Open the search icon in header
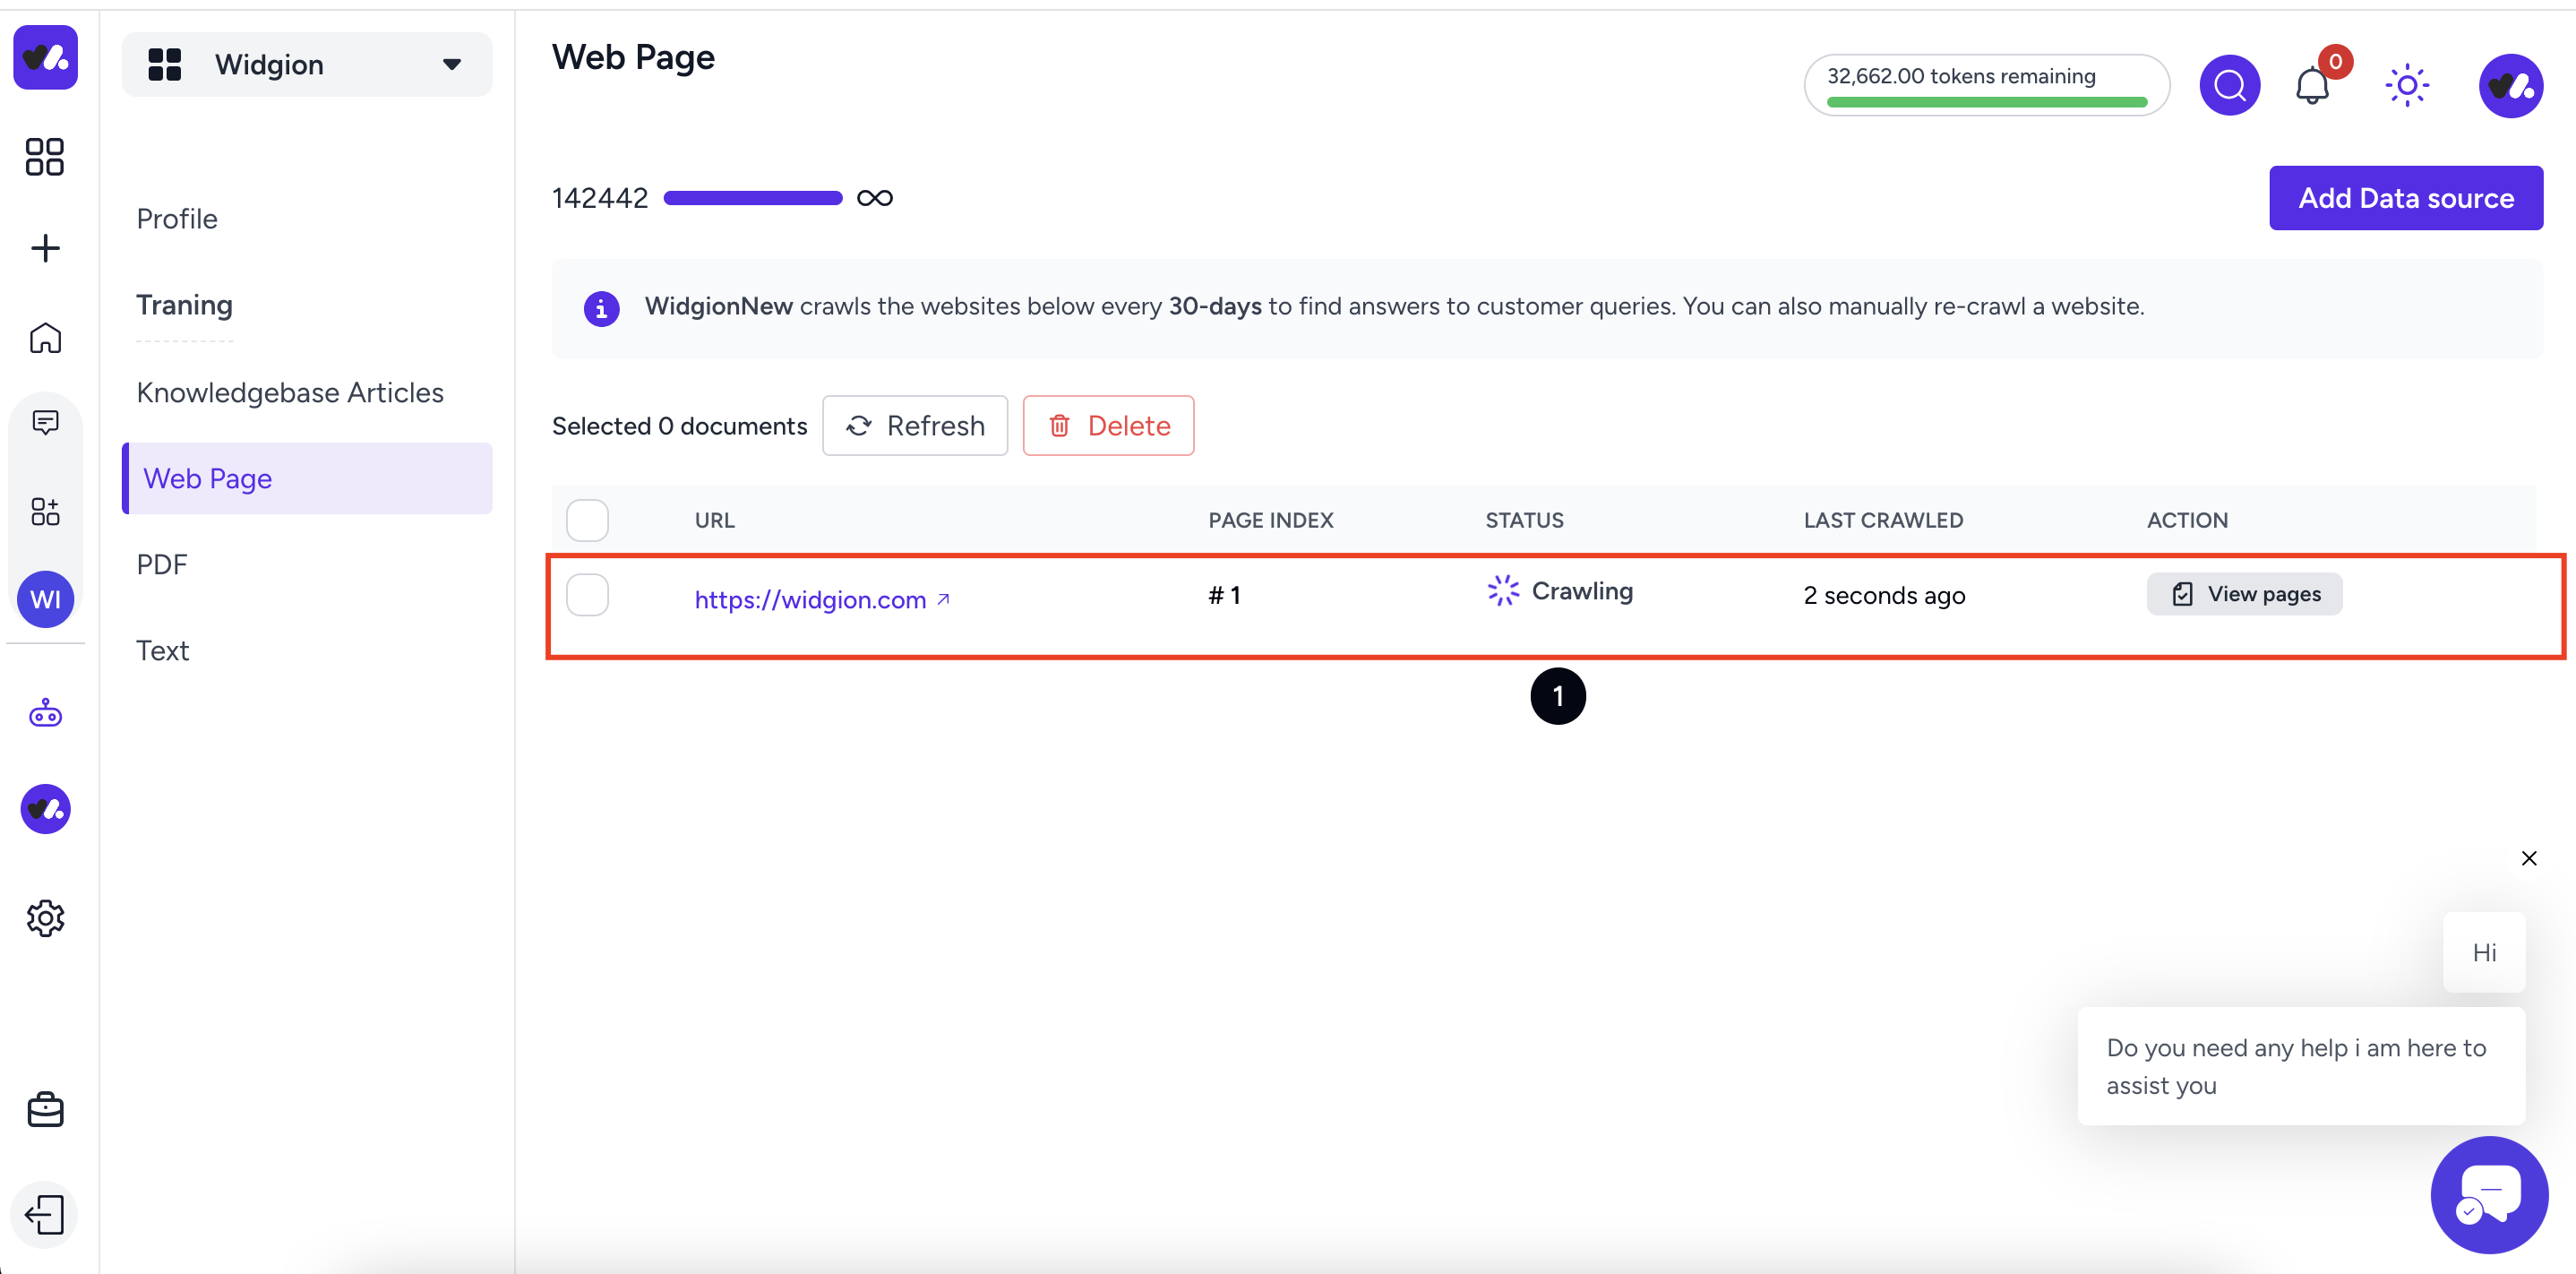This screenshot has height=1274, width=2576. pos(2229,85)
